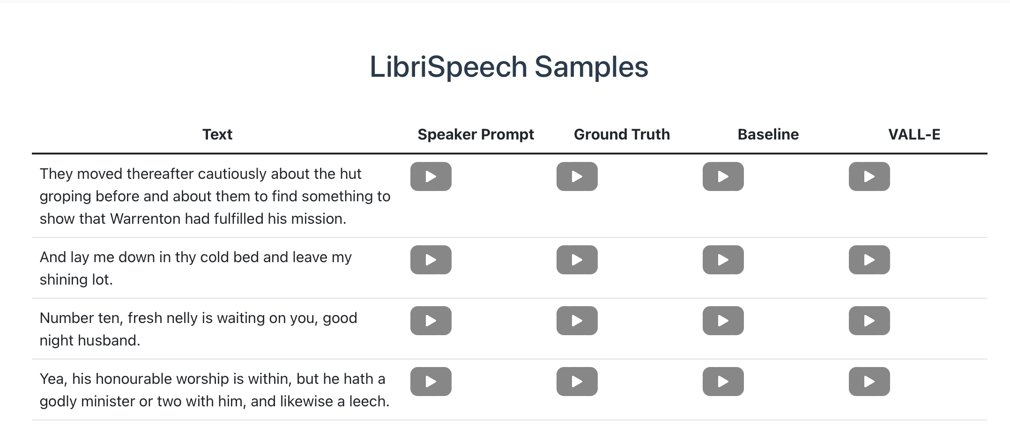This screenshot has width=1010, height=426.
Task: Play Ground Truth for 'cold bed' row
Action: click(x=577, y=260)
